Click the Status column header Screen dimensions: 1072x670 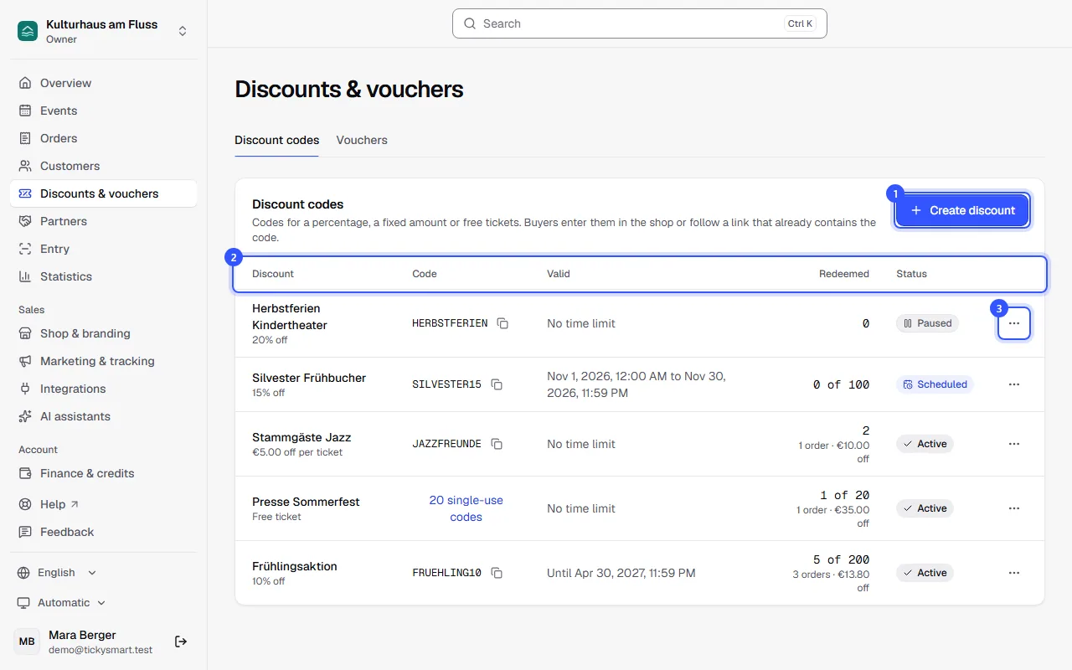pyautogui.click(x=911, y=274)
